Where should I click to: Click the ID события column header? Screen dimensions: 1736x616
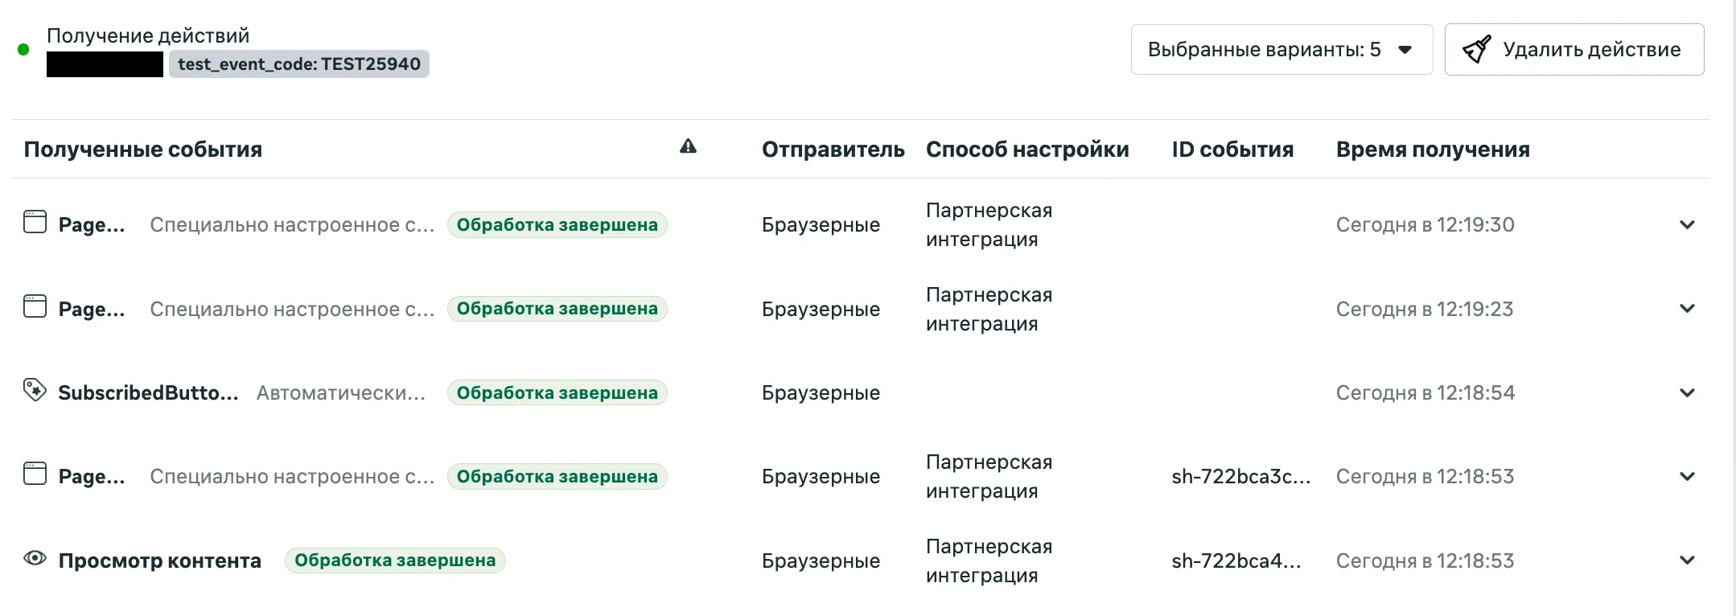click(1232, 150)
